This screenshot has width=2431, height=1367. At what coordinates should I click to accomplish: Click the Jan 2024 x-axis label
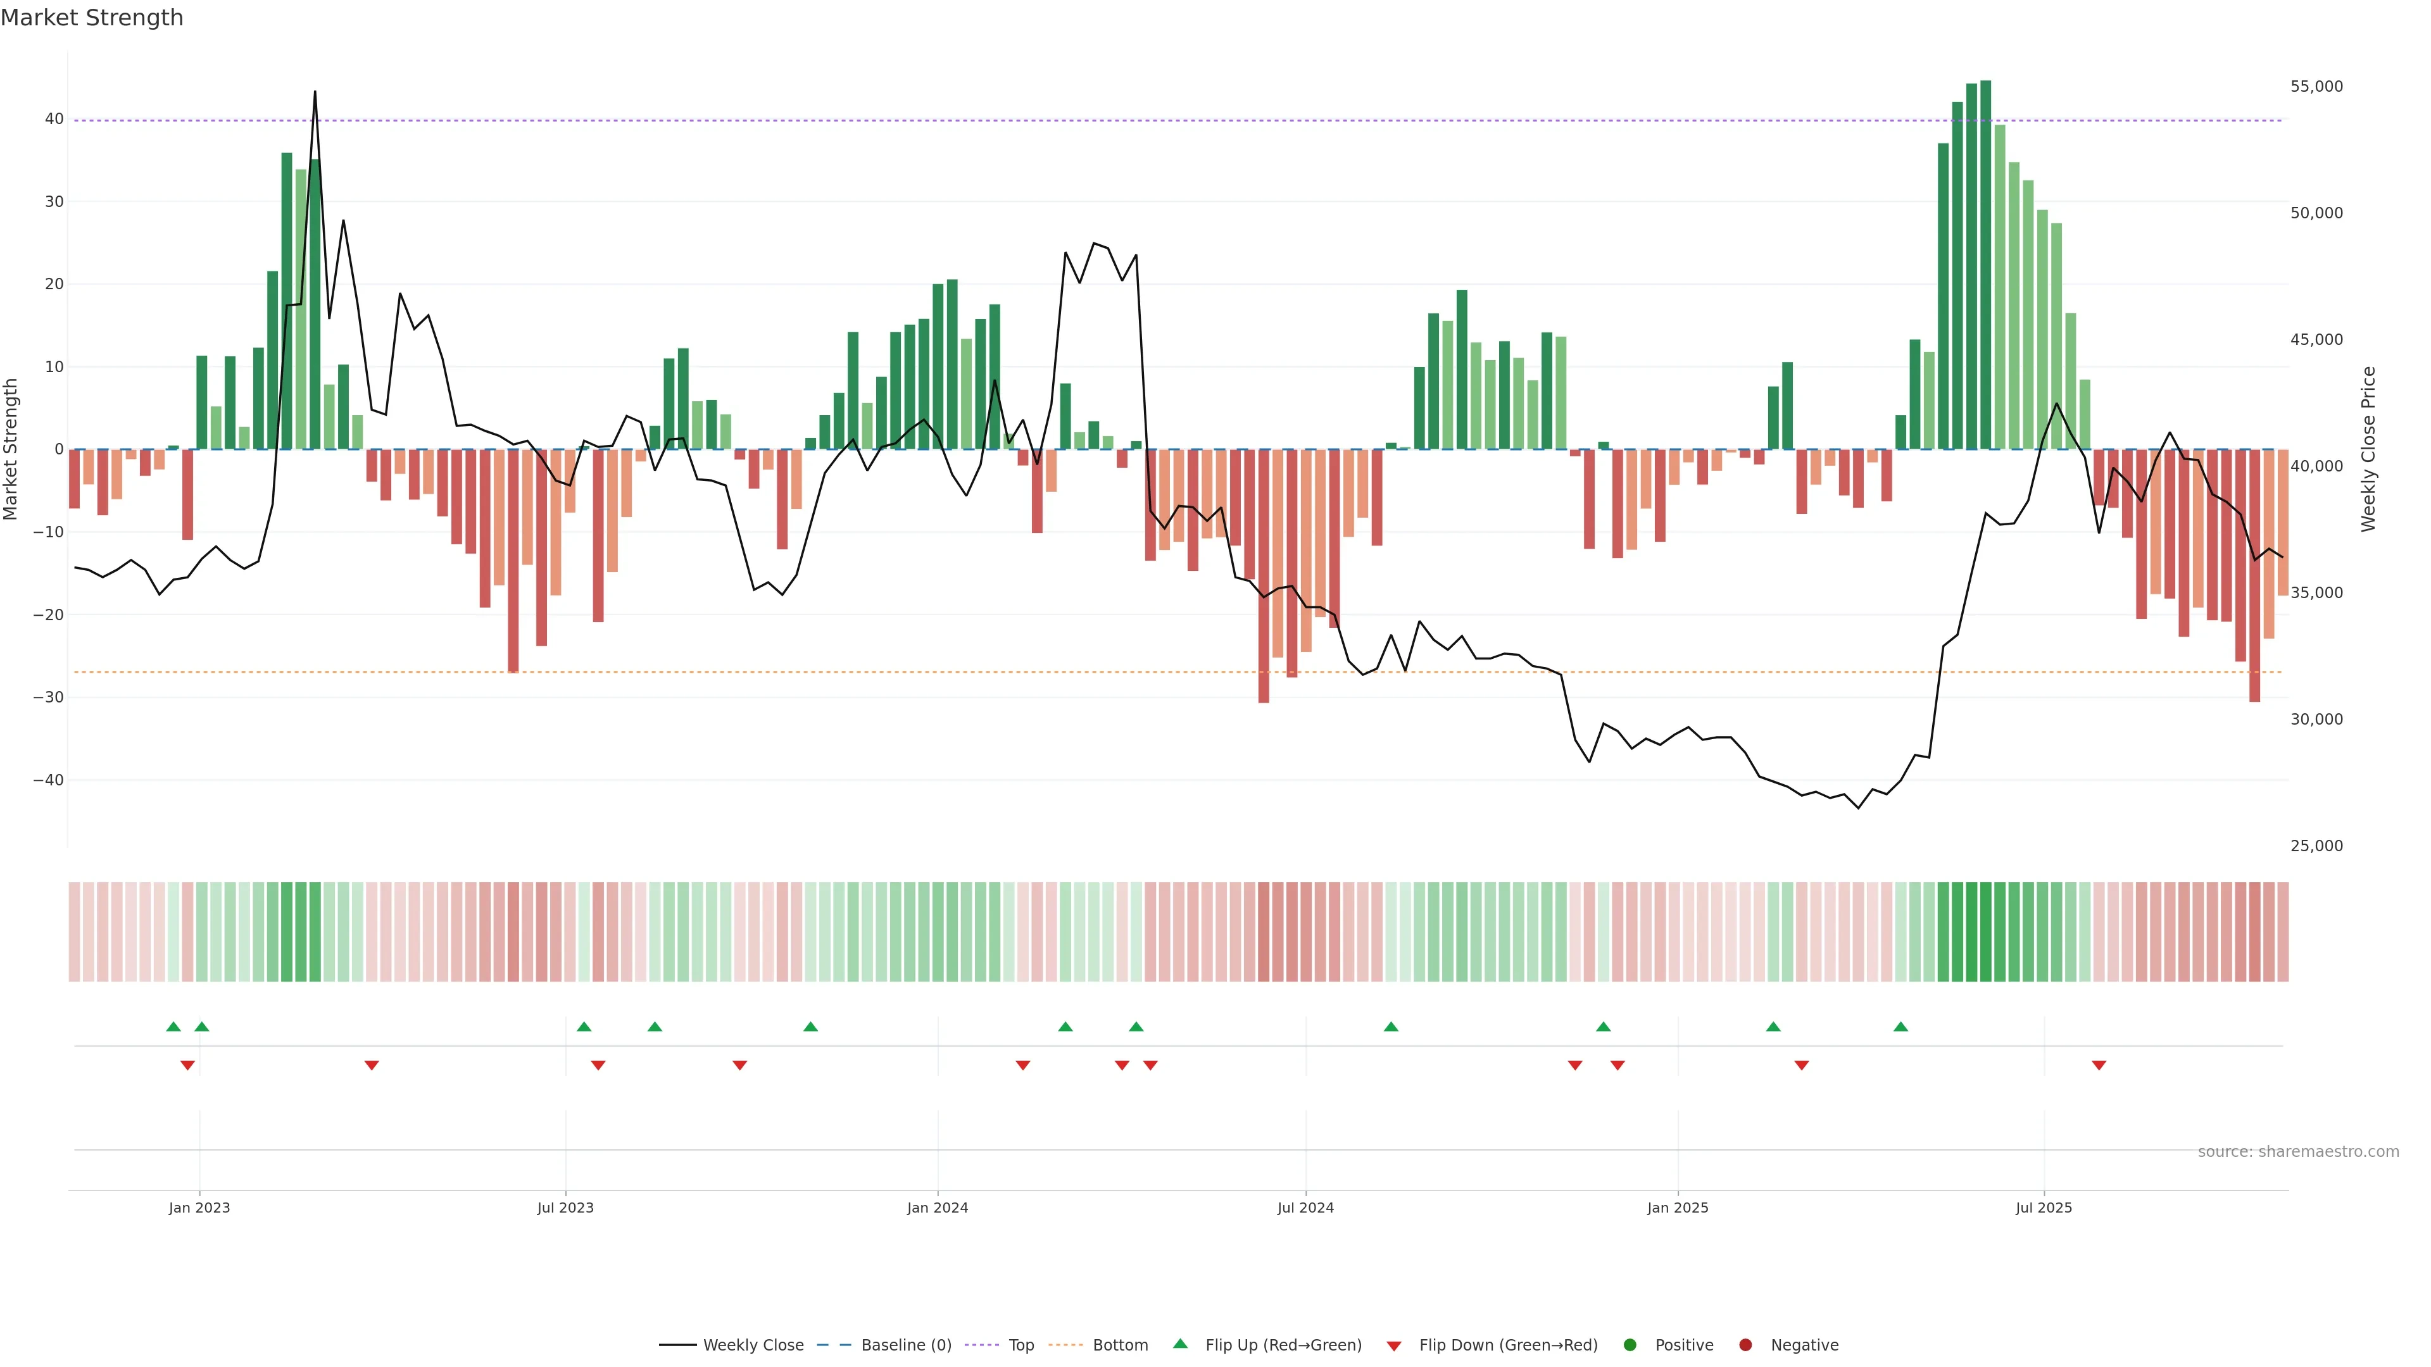tap(937, 1208)
